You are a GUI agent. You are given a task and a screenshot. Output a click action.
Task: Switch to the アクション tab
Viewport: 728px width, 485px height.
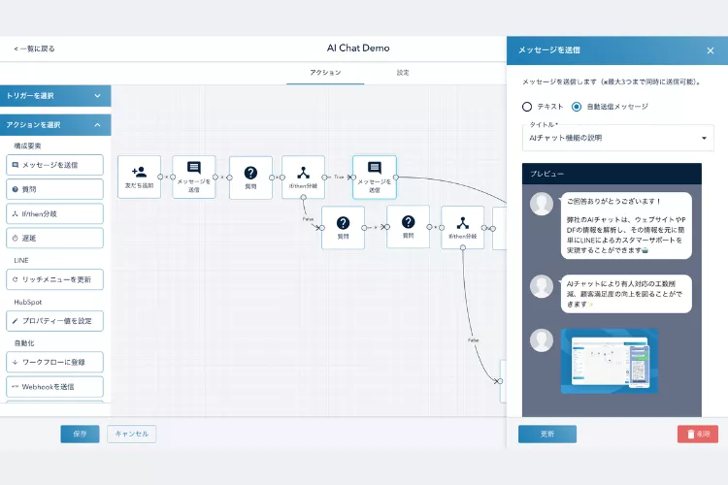coord(325,73)
